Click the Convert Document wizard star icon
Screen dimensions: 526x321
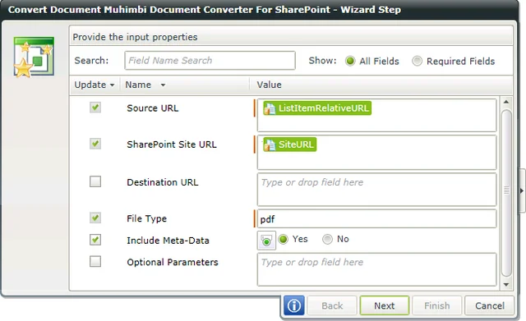click(34, 57)
